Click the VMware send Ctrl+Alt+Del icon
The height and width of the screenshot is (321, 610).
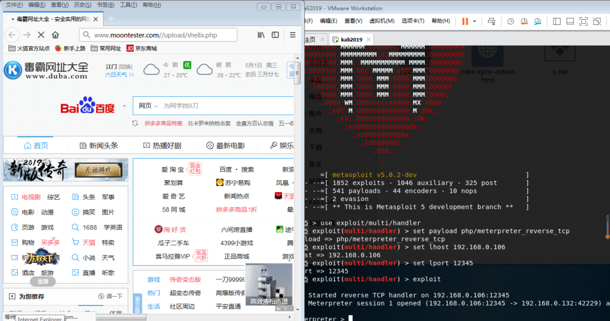491,21
